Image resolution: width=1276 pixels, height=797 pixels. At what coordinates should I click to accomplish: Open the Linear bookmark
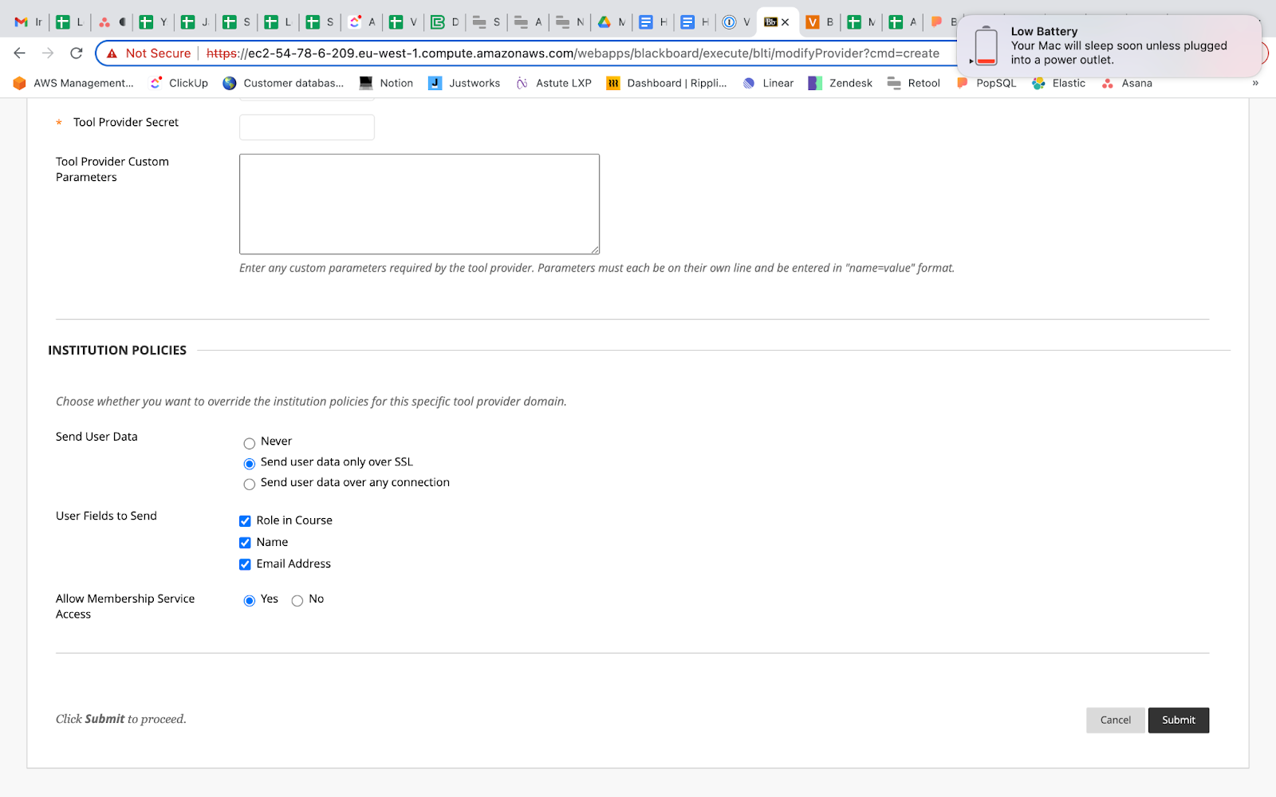click(x=768, y=83)
